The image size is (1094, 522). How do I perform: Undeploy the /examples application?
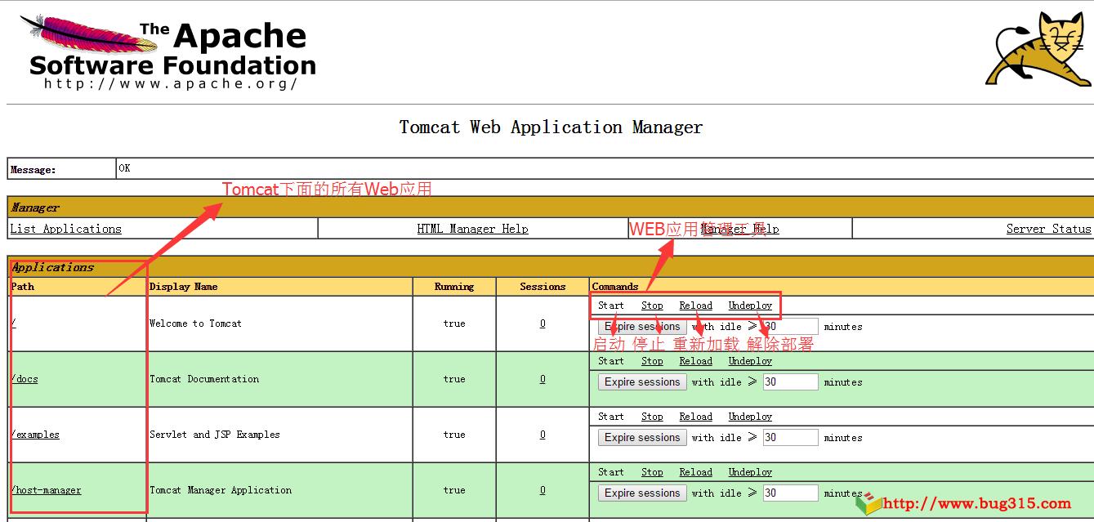(750, 417)
